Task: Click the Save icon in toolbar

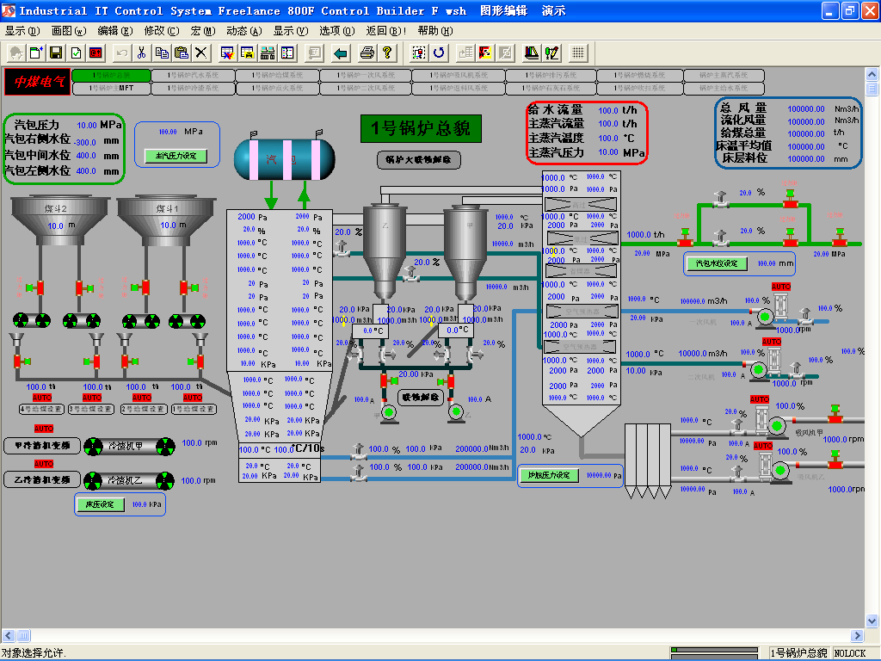Action: pos(58,53)
